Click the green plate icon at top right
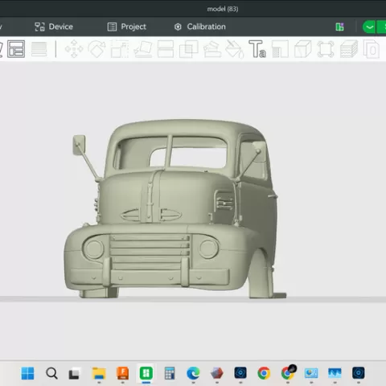 pyautogui.click(x=339, y=27)
